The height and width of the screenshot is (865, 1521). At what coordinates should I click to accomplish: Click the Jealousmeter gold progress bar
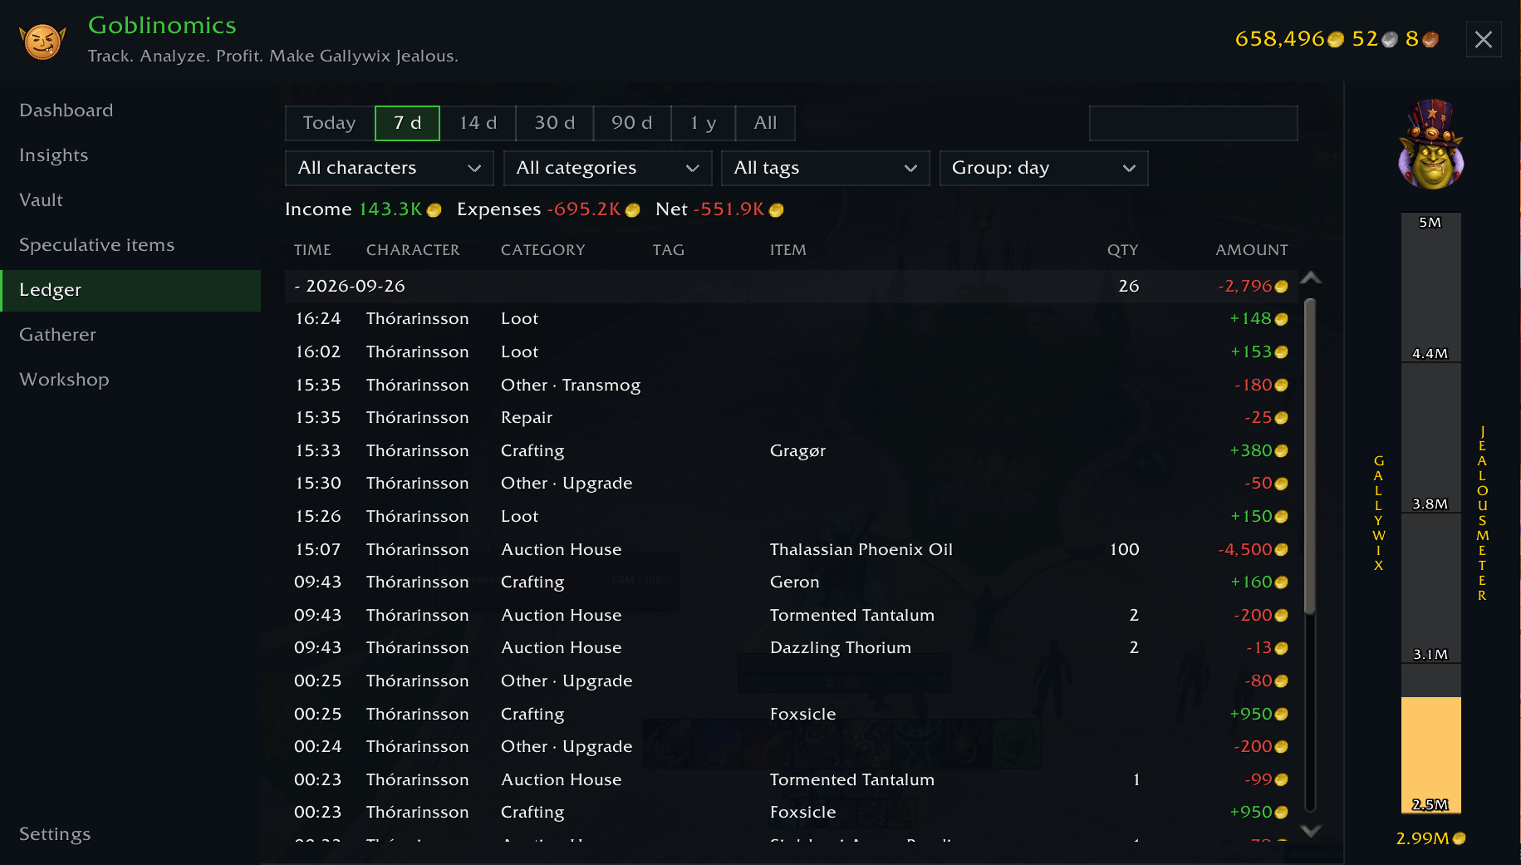click(1430, 754)
